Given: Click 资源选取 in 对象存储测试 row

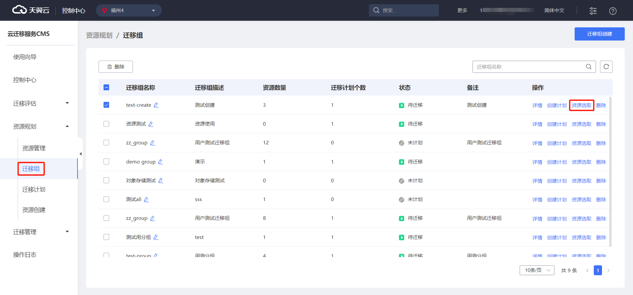Looking at the screenshot, I should (581, 181).
